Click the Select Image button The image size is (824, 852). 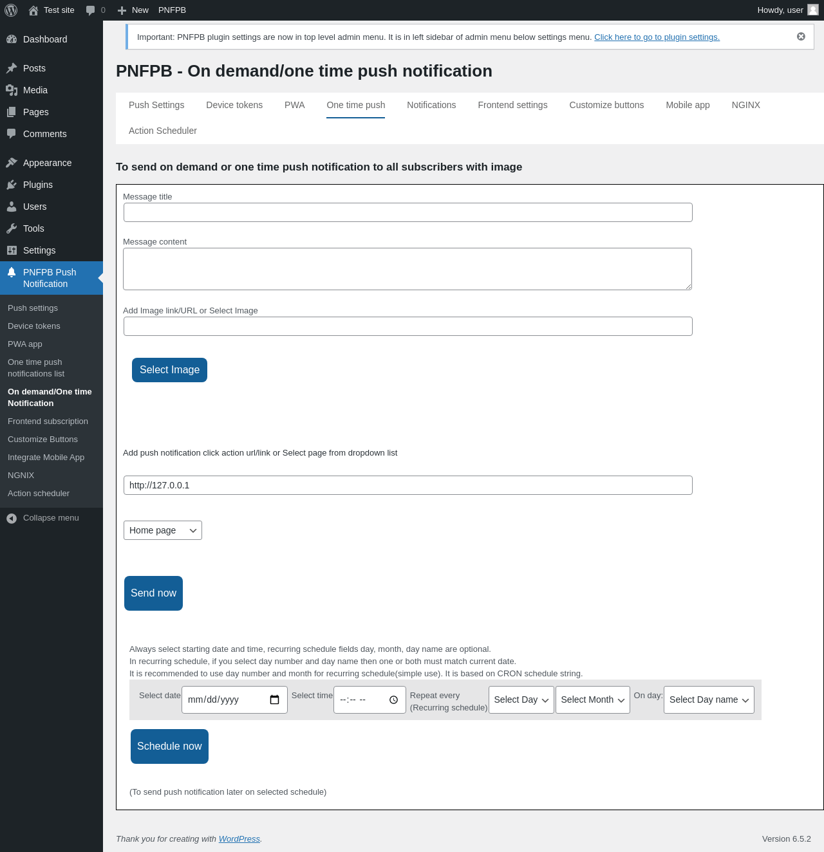point(169,370)
